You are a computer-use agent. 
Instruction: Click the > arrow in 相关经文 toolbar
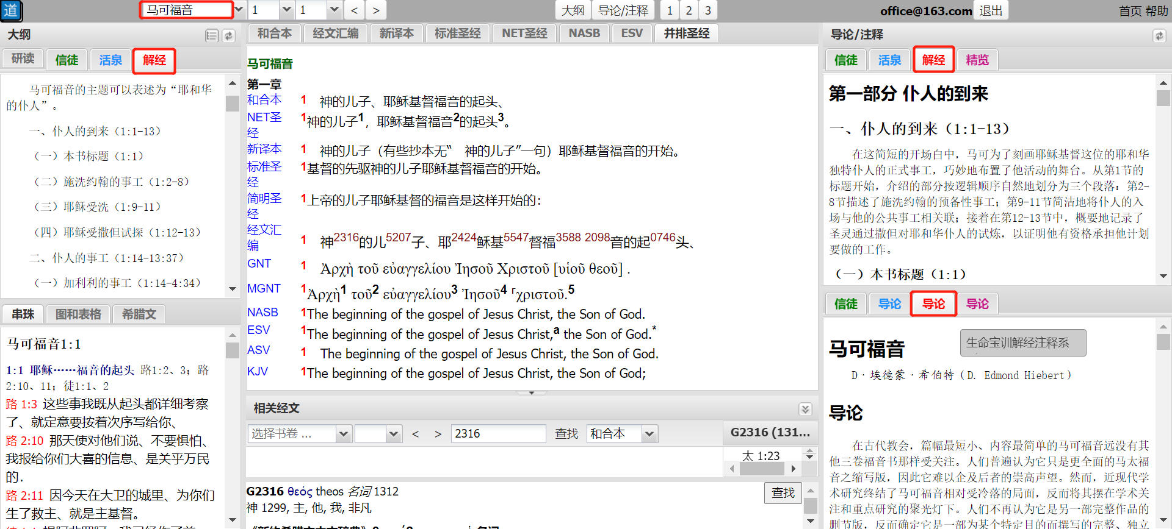(438, 434)
